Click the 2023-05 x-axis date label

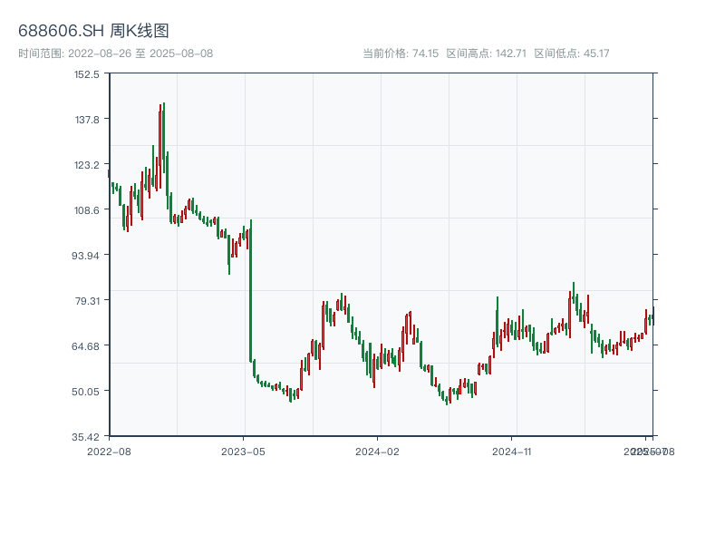pos(244,451)
